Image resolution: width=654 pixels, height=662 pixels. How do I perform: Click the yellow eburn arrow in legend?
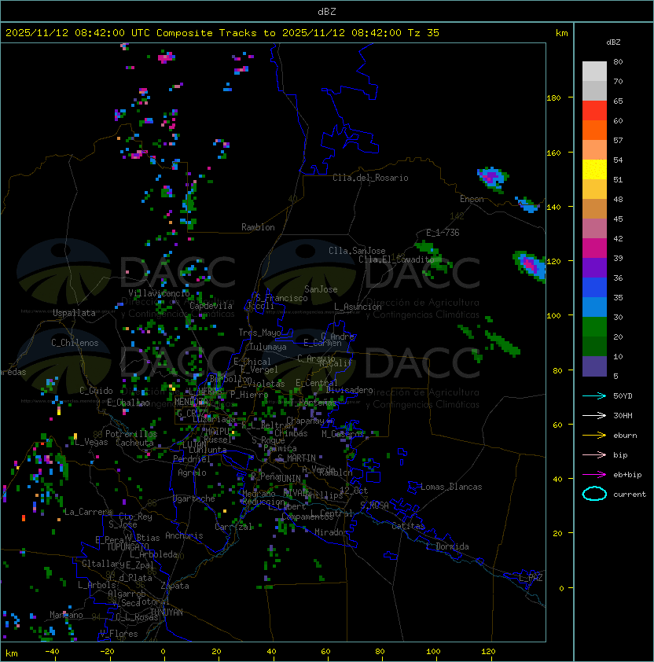tap(594, 436)
